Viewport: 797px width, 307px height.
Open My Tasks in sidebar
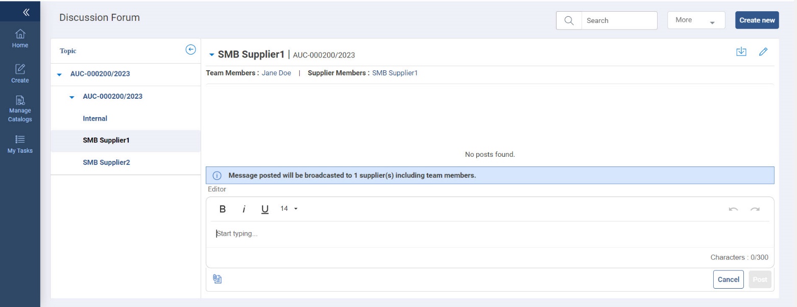click(x=20, y=145)
